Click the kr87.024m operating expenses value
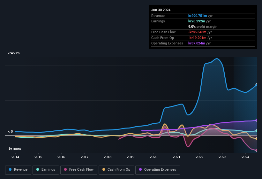Image resolution: width=262 pixels, height=179 pixels. (x=197, y=43)
